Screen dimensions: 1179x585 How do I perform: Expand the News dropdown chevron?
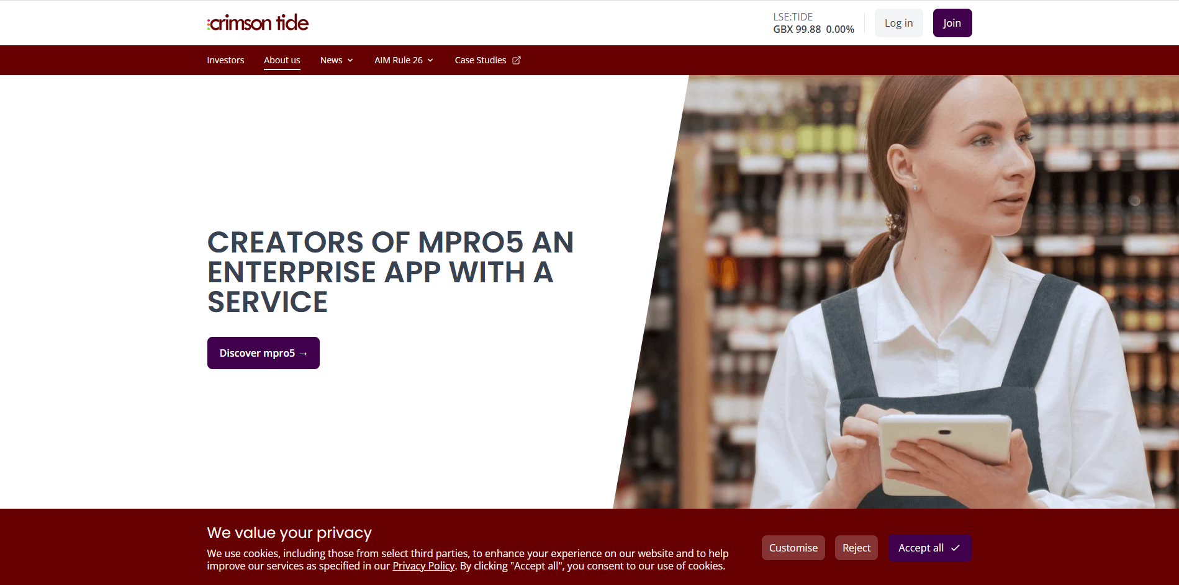[x=350, y=60]
